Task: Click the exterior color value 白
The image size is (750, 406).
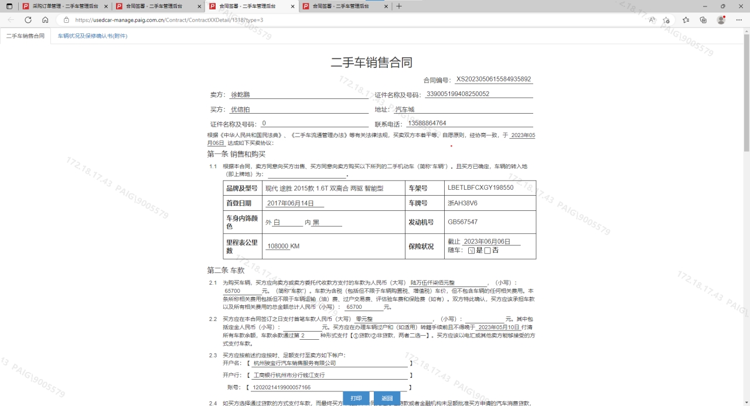Action: pos(277,223)
